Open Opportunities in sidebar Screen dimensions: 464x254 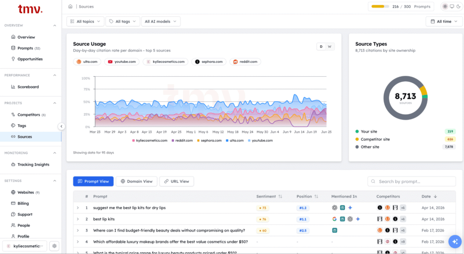[x=30, y=59]
